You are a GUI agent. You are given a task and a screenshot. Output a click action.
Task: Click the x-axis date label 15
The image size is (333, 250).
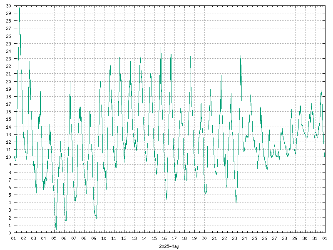(x=154, y=238)
